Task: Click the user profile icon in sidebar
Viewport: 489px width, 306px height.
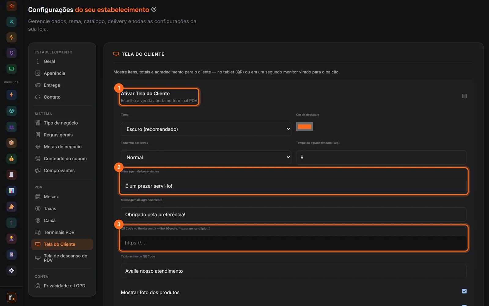Action: pyautogui.click(x=11, y=22)
